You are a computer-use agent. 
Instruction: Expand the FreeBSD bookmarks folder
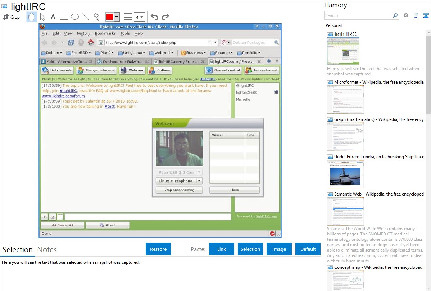79,53
